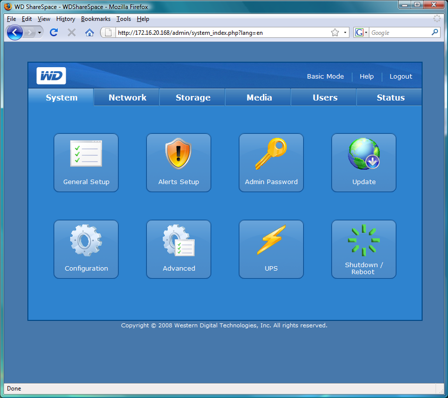448x398 pixels.
Task: Switch to the Status tab
Action: click(x=390, y=98)
